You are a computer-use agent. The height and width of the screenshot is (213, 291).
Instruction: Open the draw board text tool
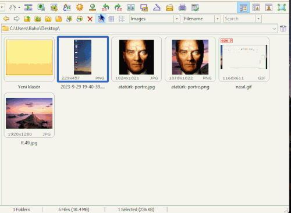point(67,8)
